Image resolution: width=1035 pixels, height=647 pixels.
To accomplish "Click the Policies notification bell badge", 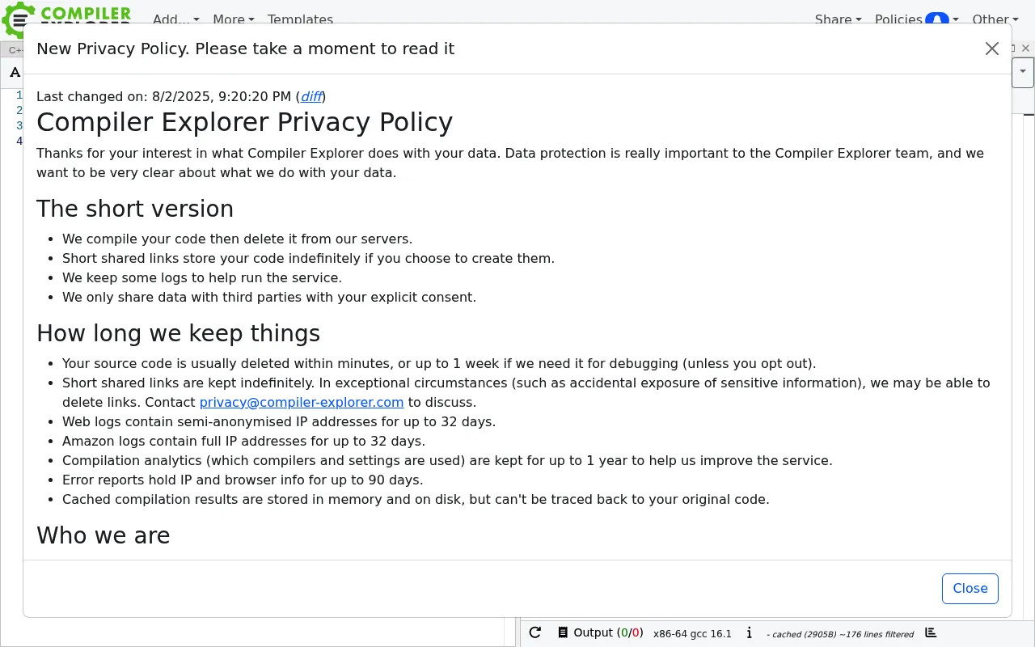I will click(937, 19).
